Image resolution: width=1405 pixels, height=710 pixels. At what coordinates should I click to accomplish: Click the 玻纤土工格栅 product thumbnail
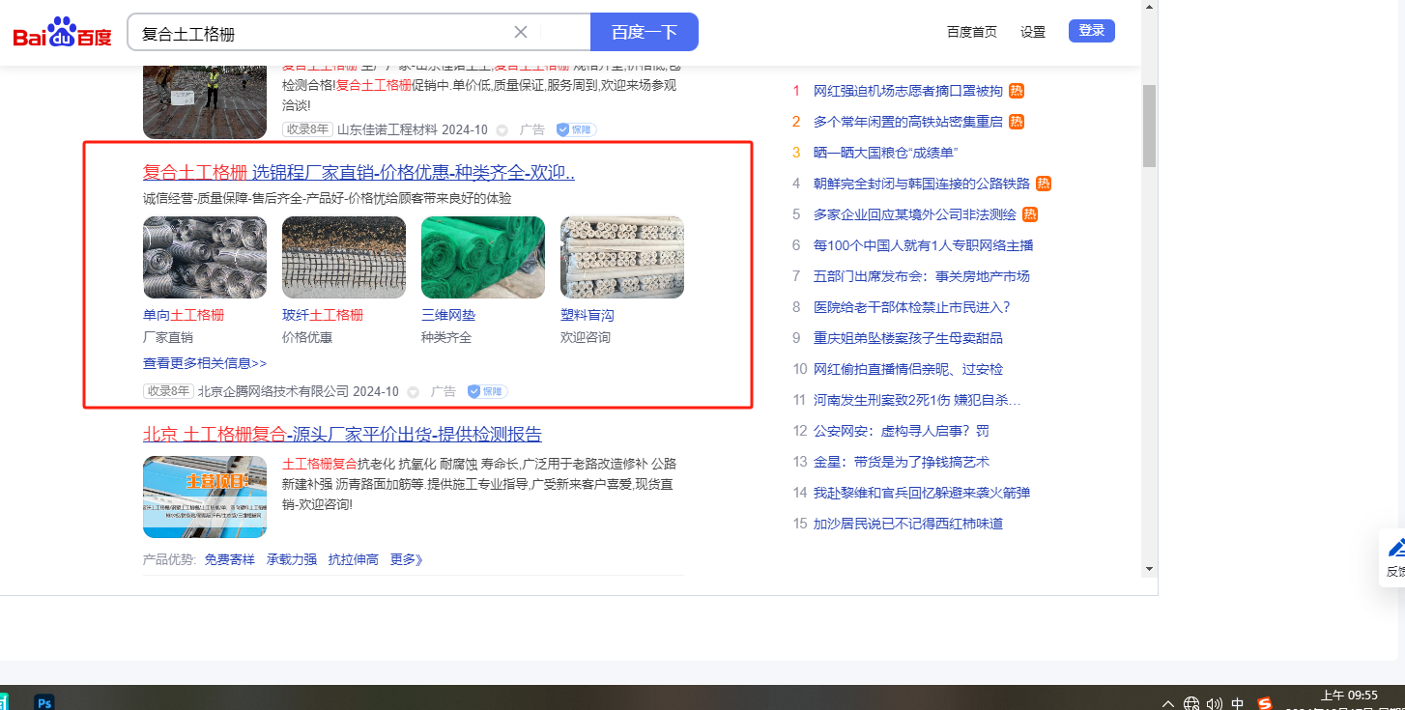coord(344,257)
